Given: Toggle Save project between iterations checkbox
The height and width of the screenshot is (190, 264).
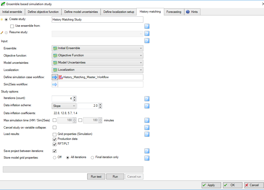Looking at the screenshot, I should [55, 151].
